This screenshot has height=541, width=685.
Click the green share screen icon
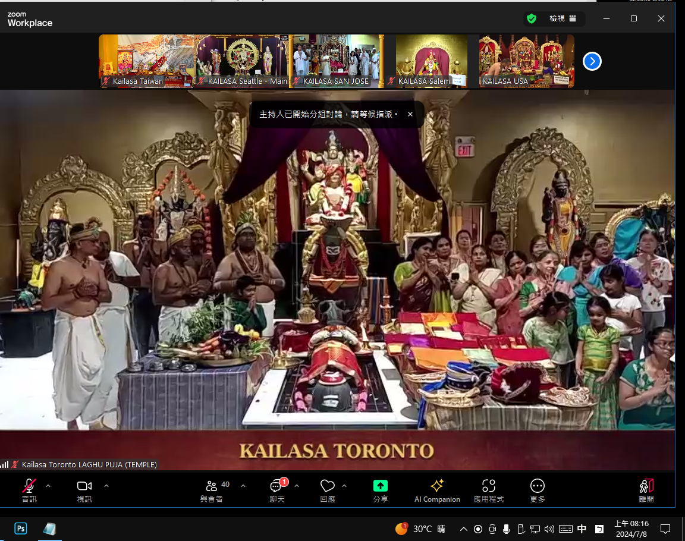click(380, 486)
